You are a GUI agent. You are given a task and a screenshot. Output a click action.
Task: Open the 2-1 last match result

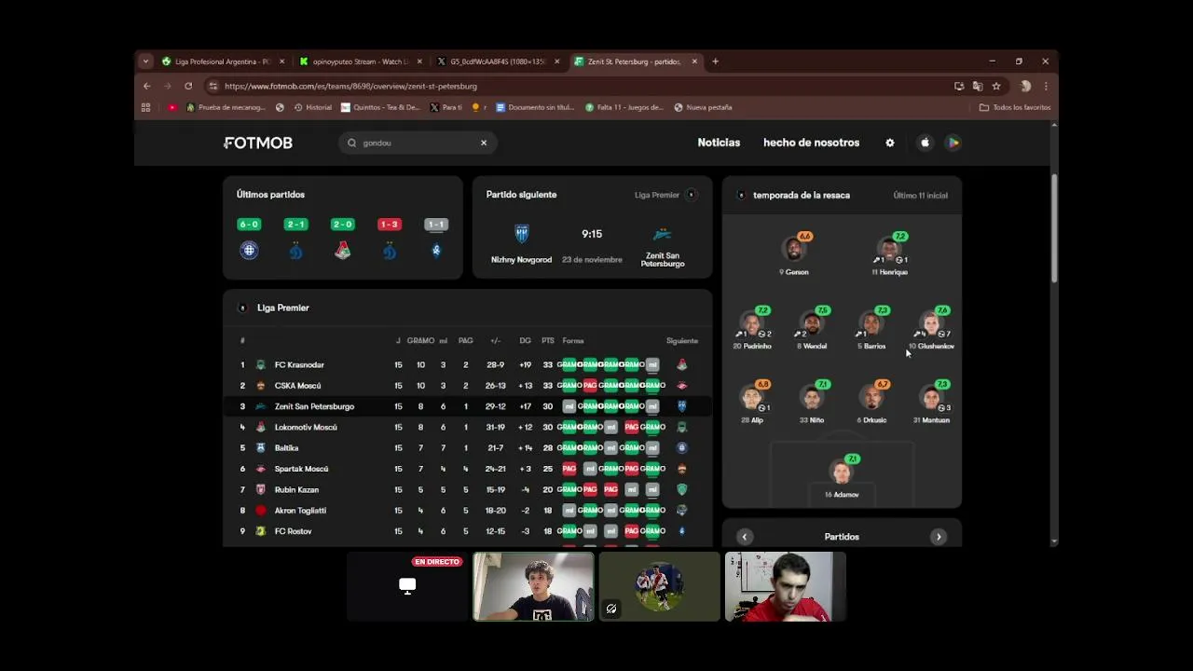click(x=295, y=225)
